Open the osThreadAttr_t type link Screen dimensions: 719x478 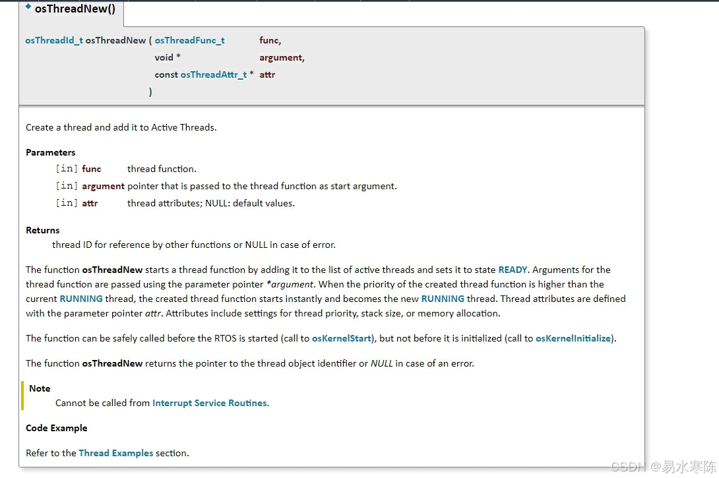[x=214, y=75]
